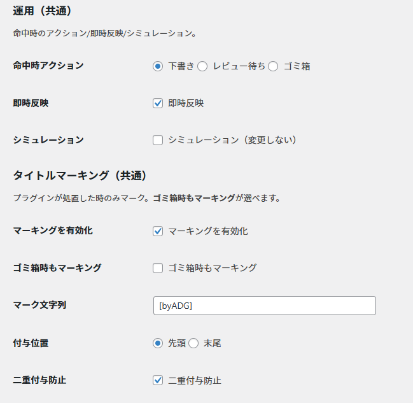Choose ゴミ箱 as the 命中時アクション

point(273,66)
